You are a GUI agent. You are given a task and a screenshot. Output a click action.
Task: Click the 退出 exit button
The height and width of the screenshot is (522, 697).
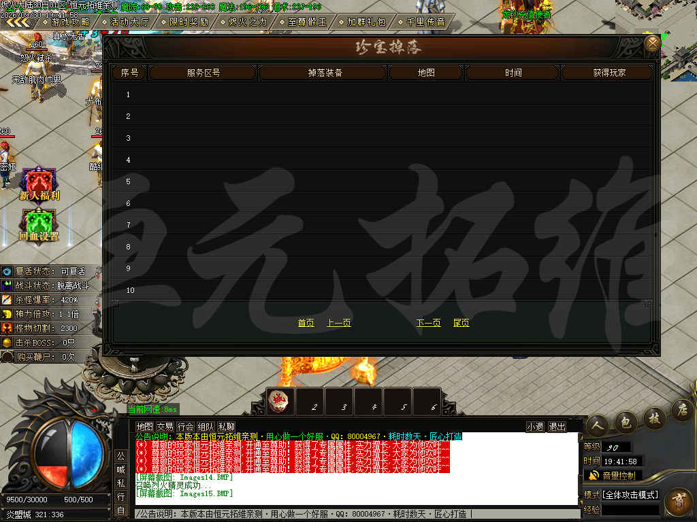click(557, 427)
